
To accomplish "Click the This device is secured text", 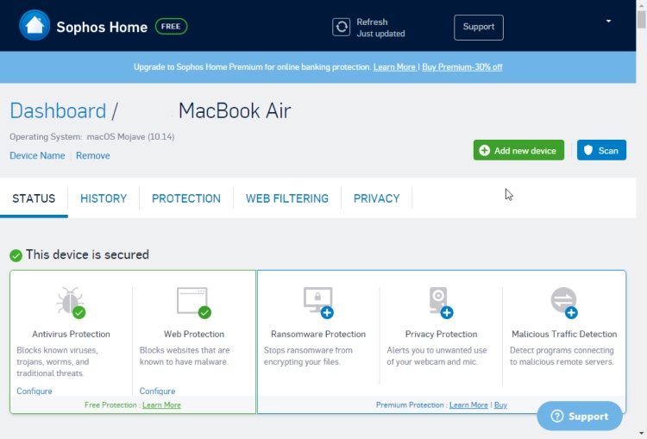I will pos(87,254).
